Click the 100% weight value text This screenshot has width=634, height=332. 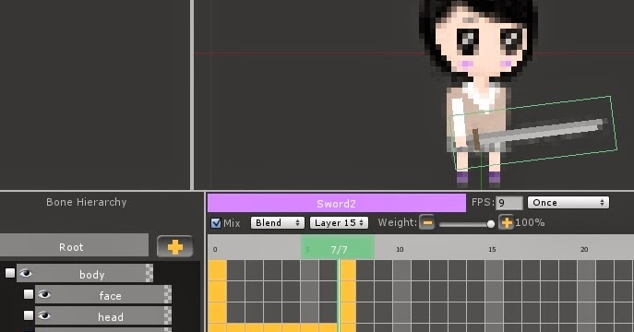tap(530, 222)
